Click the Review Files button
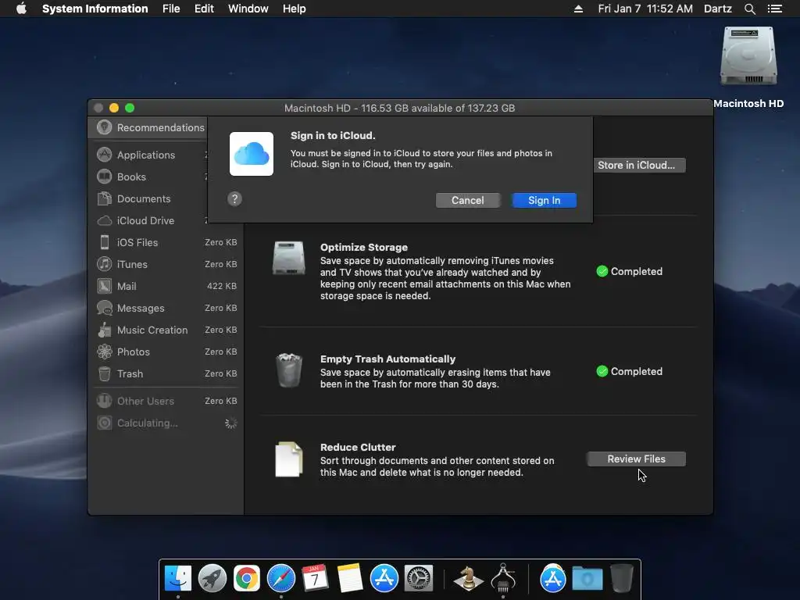800x600 pixels. coord(636,459)
